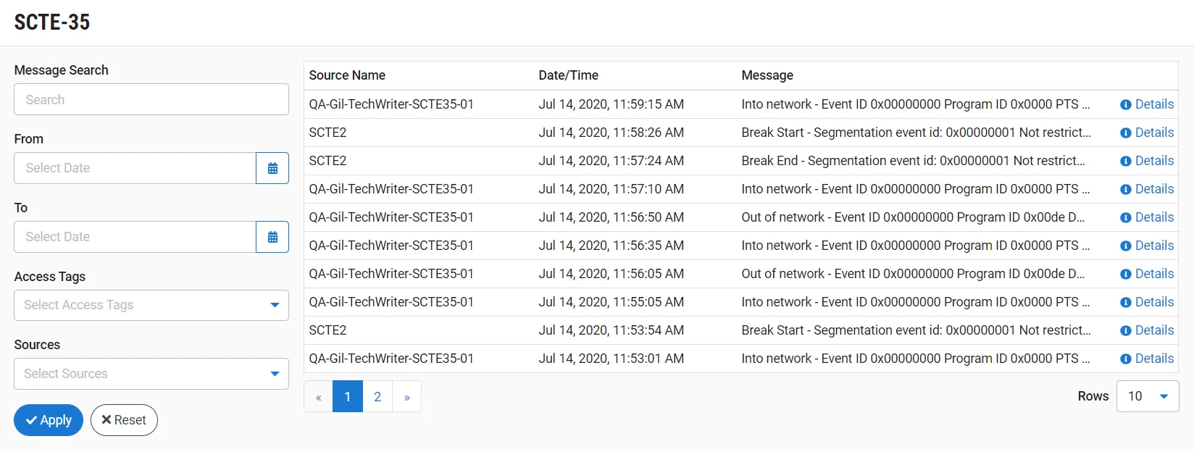Go to the next page with double arrow

click(407, 396)
